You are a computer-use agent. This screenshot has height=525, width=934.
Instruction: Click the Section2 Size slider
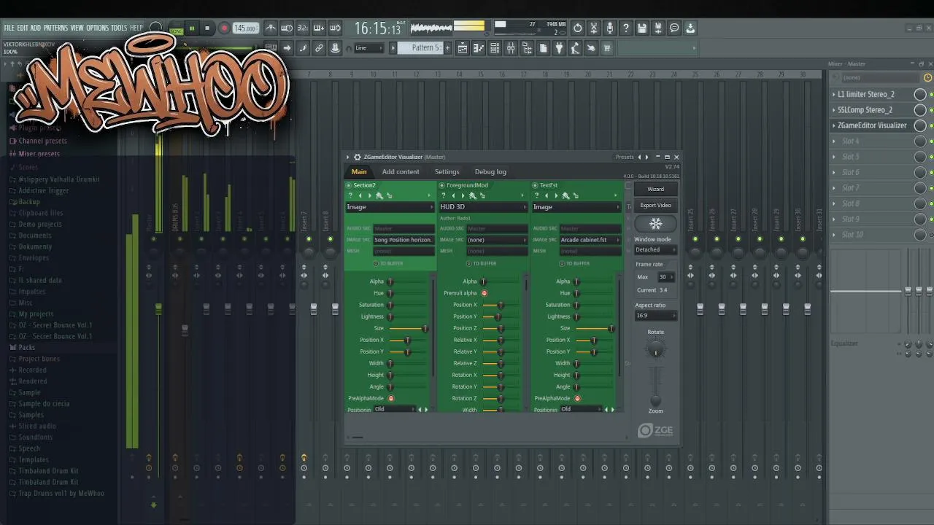pos(407,328)
